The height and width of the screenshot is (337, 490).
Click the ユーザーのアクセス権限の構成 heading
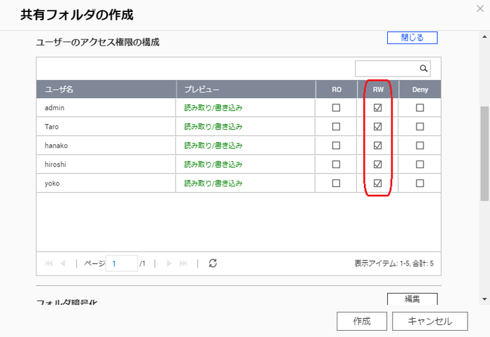click(97, 42)
